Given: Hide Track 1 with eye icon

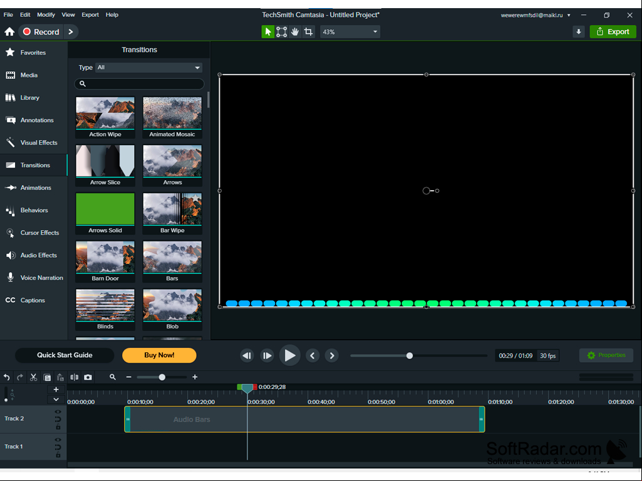Looking at the screenshot, I should (x=58, y=440).
